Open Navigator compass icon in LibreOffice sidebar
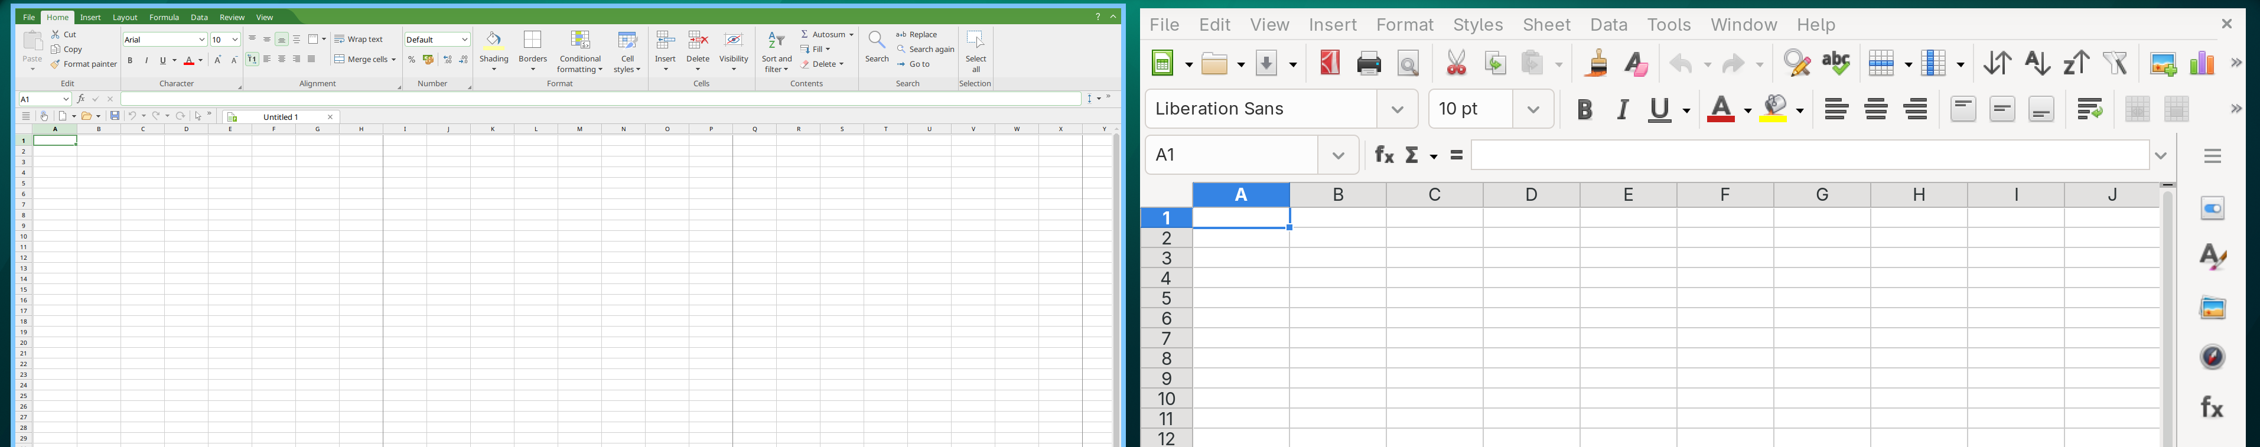2260x447 pixels. click(2213, 357)
